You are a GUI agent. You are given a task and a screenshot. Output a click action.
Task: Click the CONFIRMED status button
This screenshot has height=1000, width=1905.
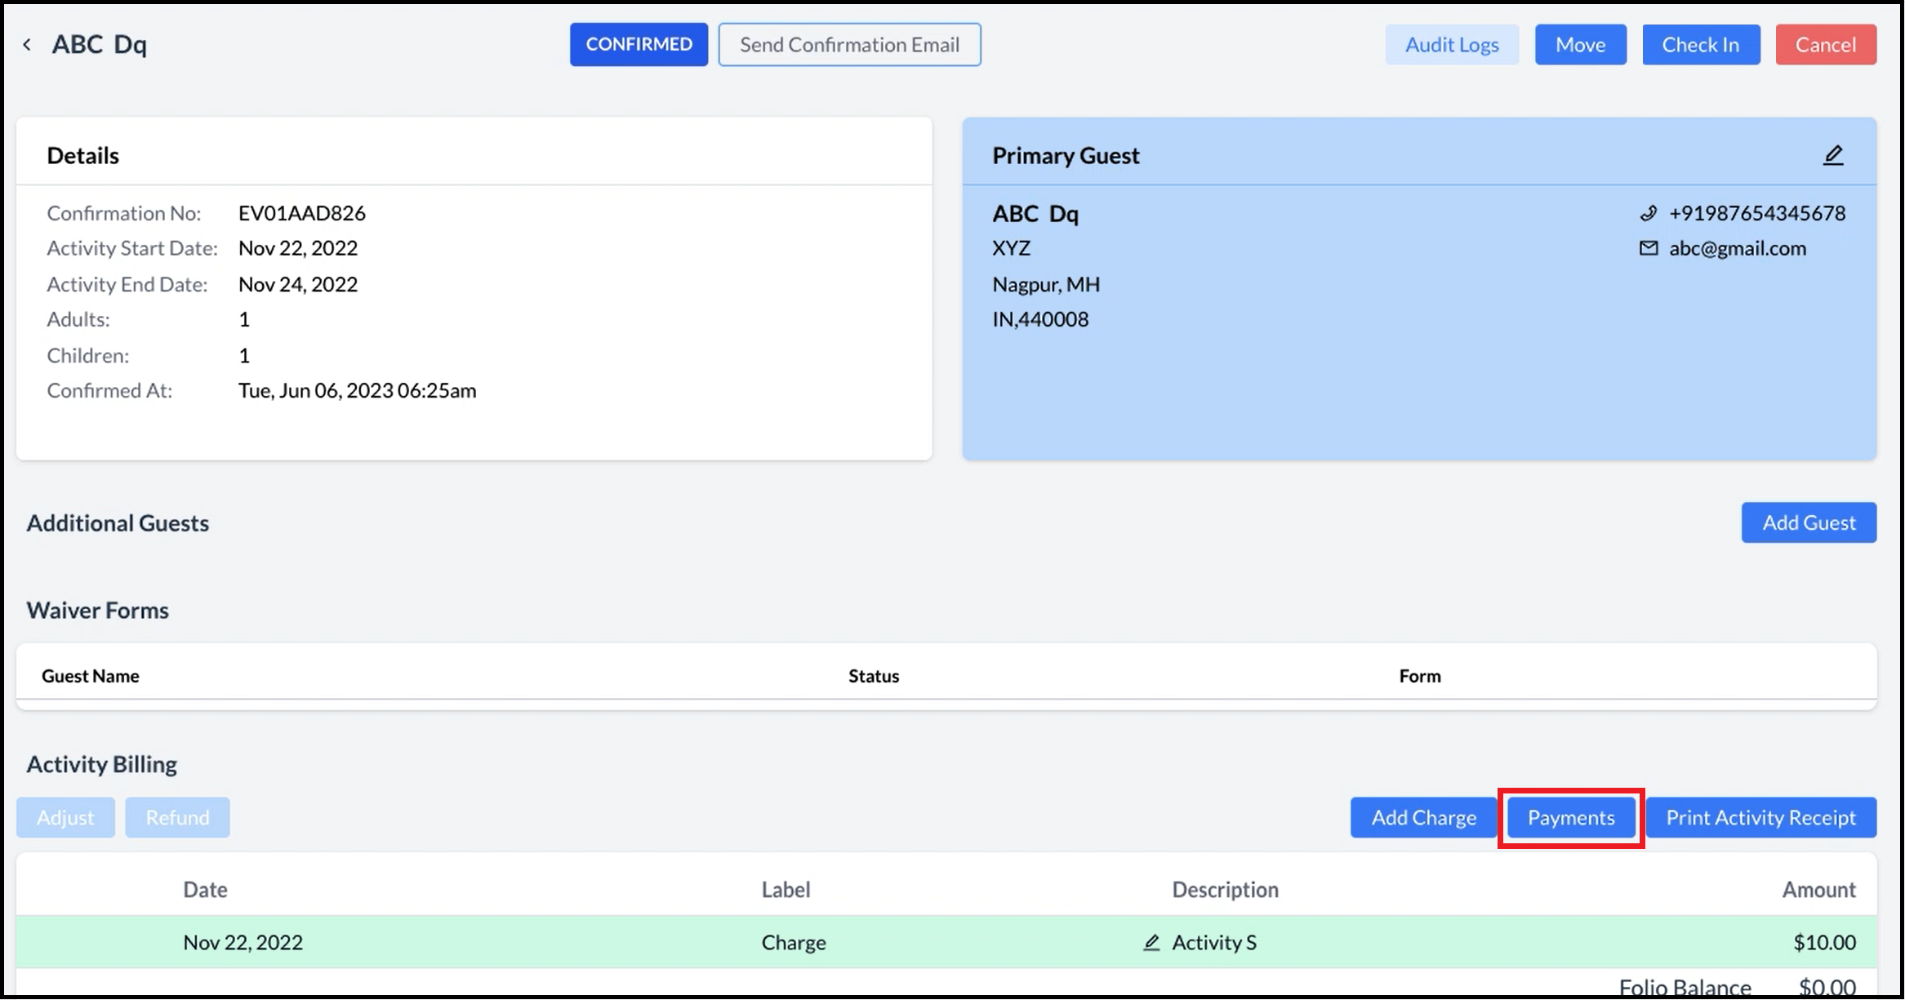(639, 44)
